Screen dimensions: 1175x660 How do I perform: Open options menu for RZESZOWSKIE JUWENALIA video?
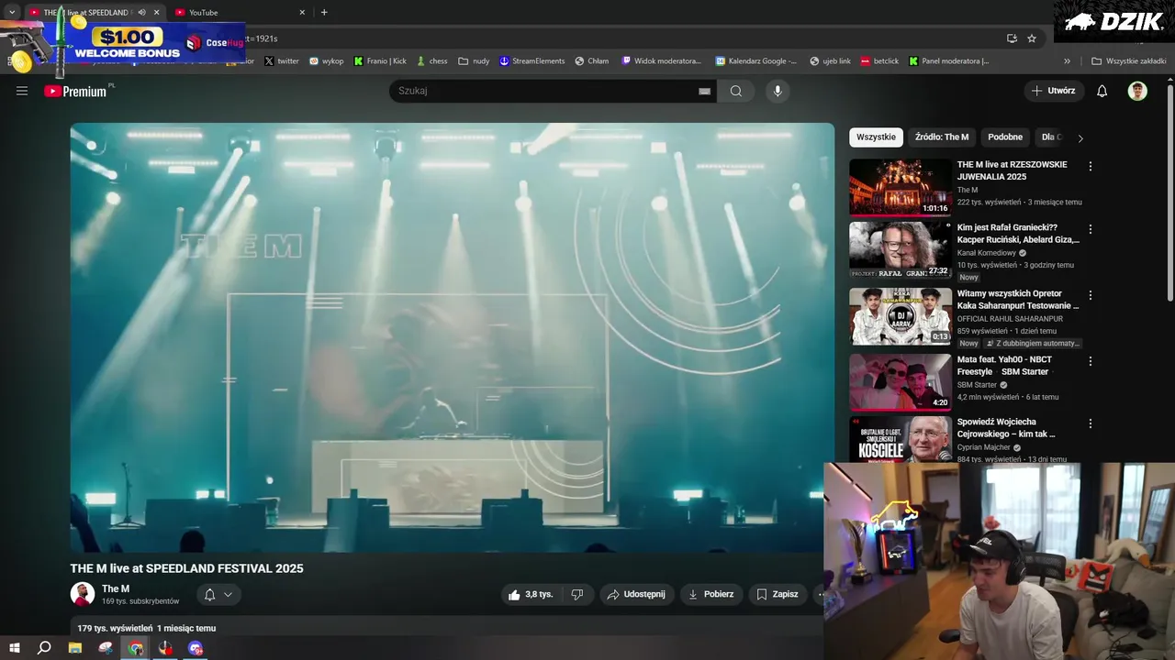click(1091, 167)
